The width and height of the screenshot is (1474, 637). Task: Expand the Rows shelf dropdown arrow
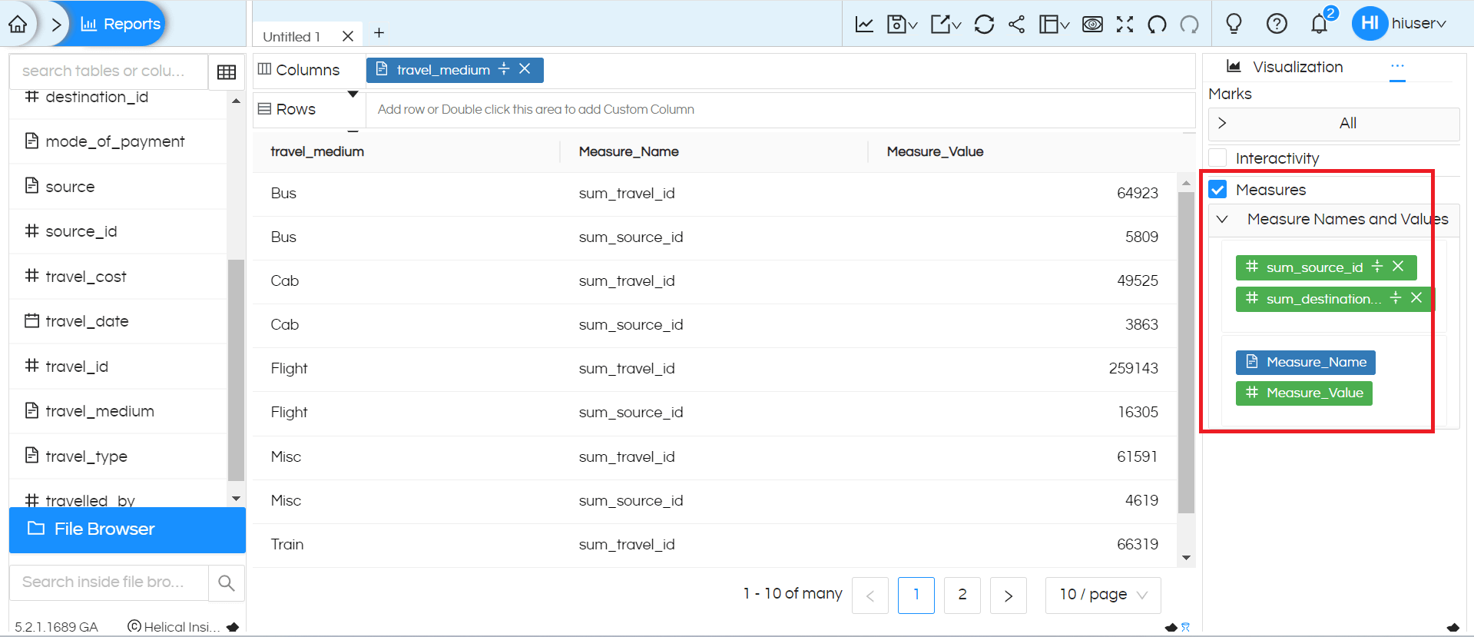353,95
